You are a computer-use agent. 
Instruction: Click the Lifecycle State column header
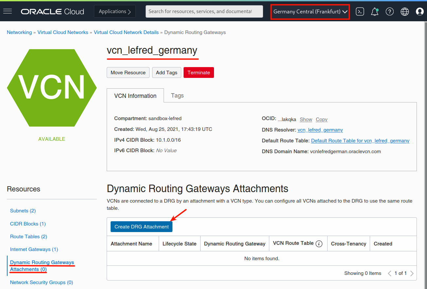click(179, 244)
